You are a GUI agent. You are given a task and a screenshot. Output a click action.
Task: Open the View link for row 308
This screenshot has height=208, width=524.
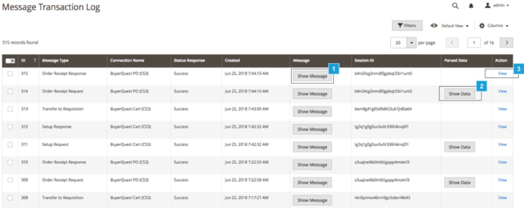tap(502, 198)
